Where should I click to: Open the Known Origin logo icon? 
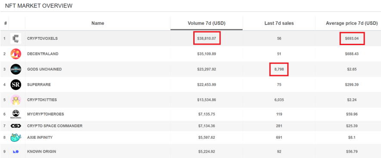[x=16, y=152]
